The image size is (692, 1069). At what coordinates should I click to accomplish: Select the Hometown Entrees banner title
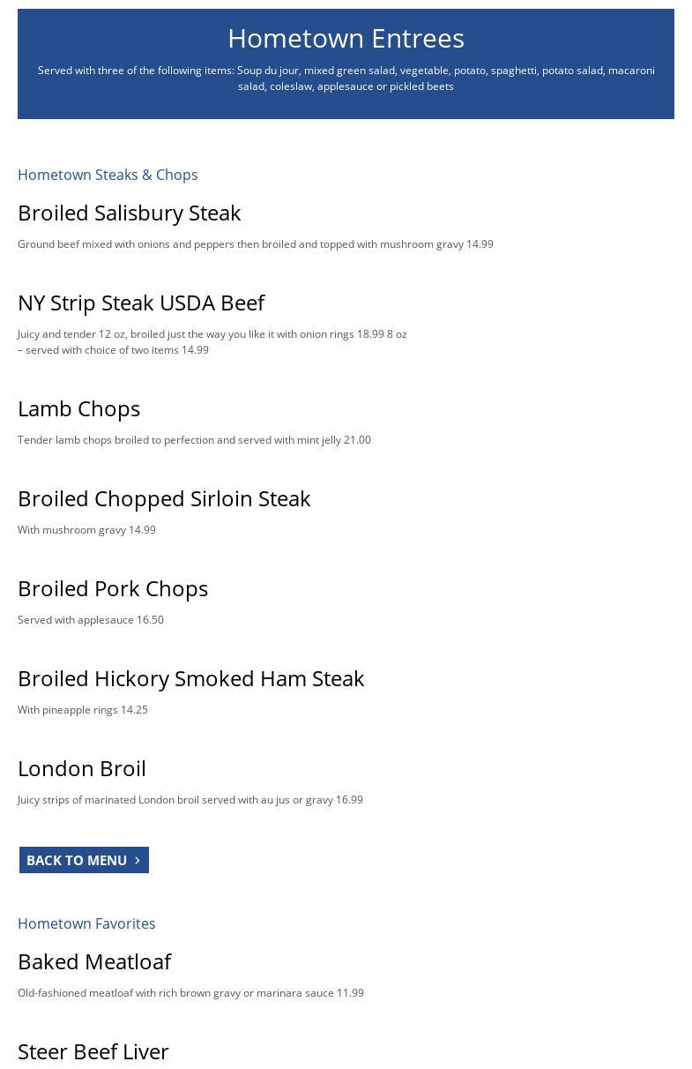tap(346, 38)
